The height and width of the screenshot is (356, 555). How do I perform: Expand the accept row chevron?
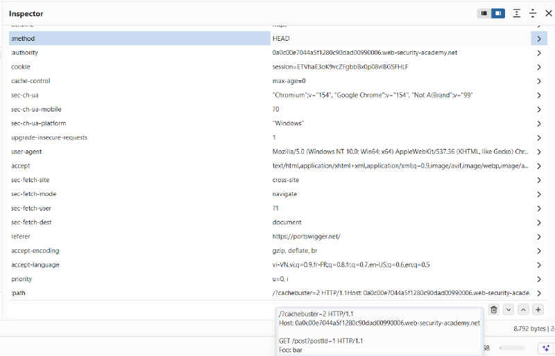pos(539,166)
